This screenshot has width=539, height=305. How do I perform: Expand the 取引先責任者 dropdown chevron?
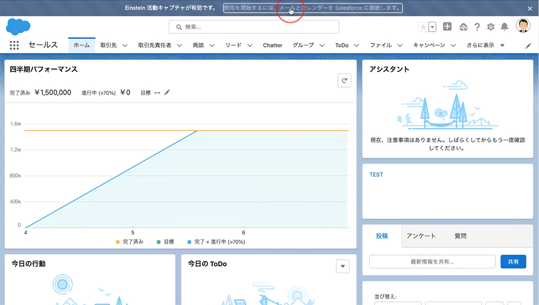tap(179, 45)
